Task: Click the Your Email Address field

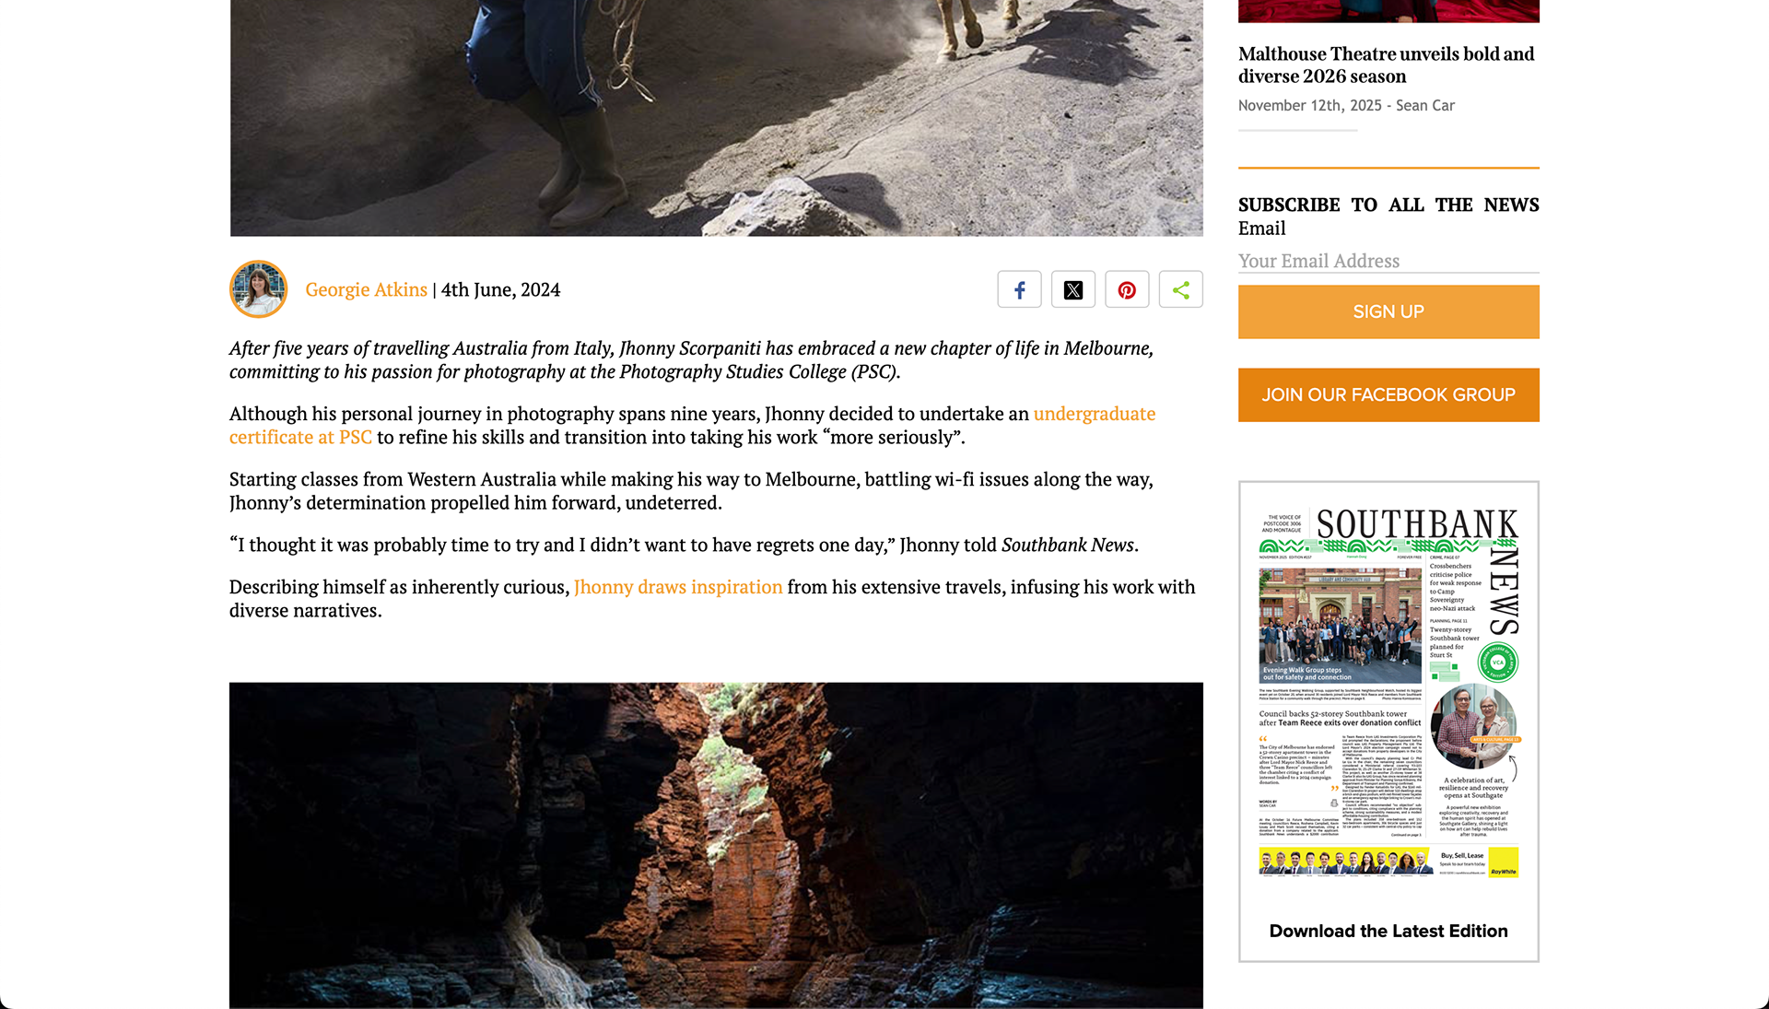Action: tap(1388, 261)
